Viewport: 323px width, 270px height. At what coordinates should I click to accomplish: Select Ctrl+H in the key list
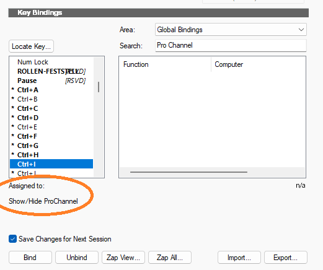point(51,155)
